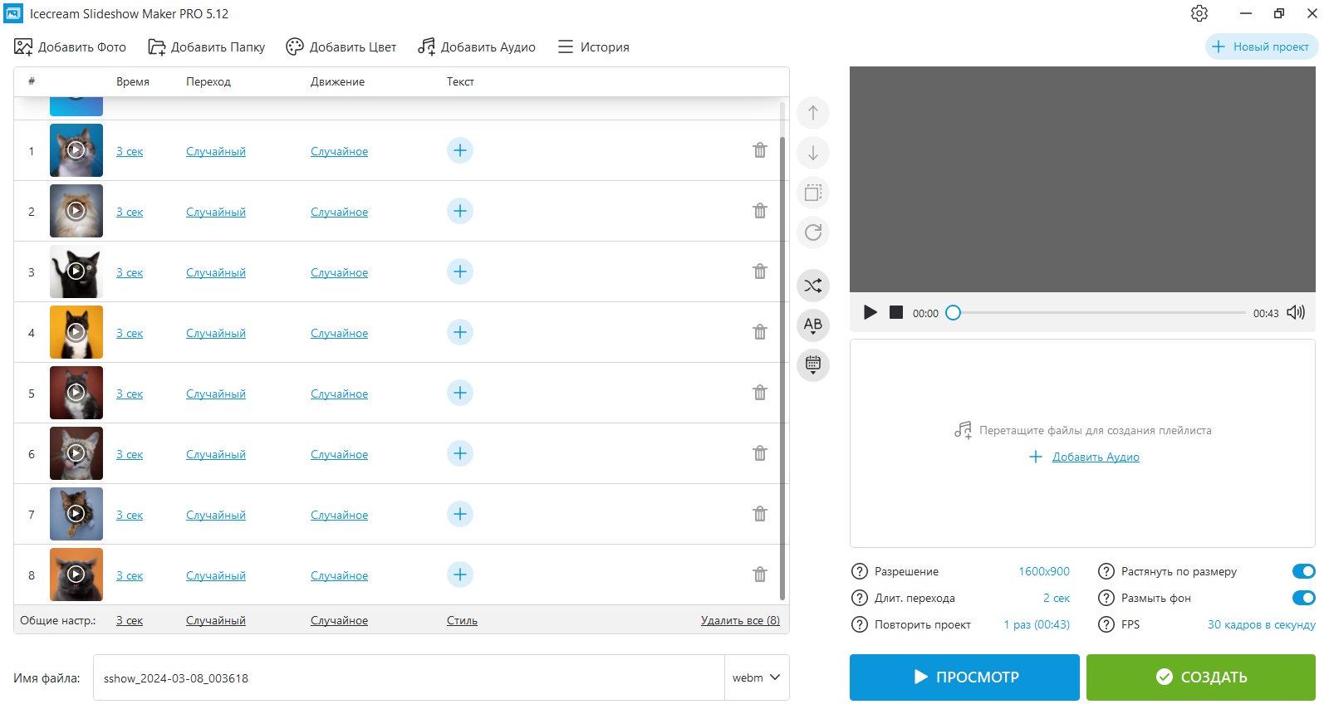Open the AB sort by name dropdown
This screenshot has width=1329, height=714.
pos(813,325)
